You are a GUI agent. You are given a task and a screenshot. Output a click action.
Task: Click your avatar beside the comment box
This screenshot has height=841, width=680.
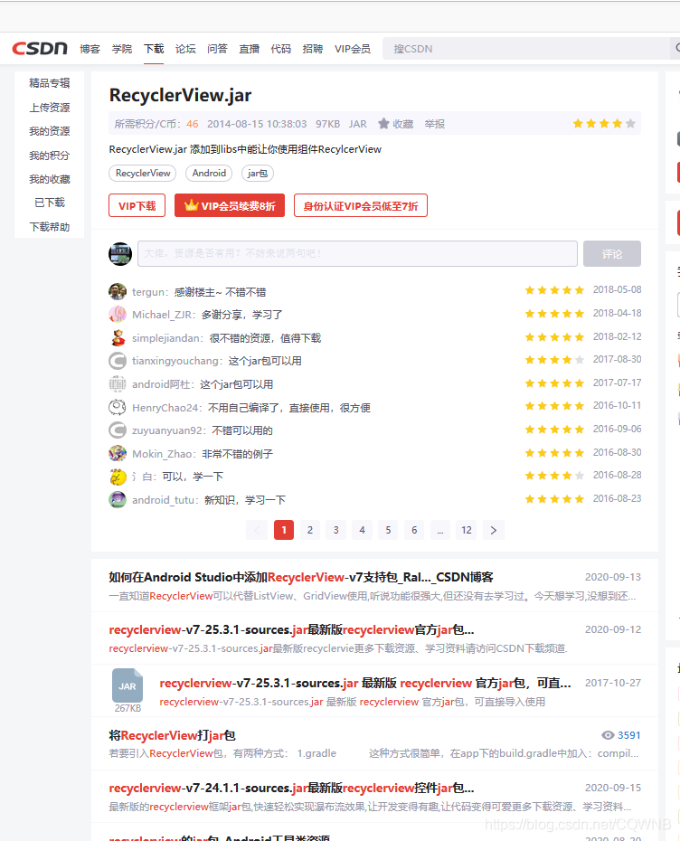click(120, 254)
